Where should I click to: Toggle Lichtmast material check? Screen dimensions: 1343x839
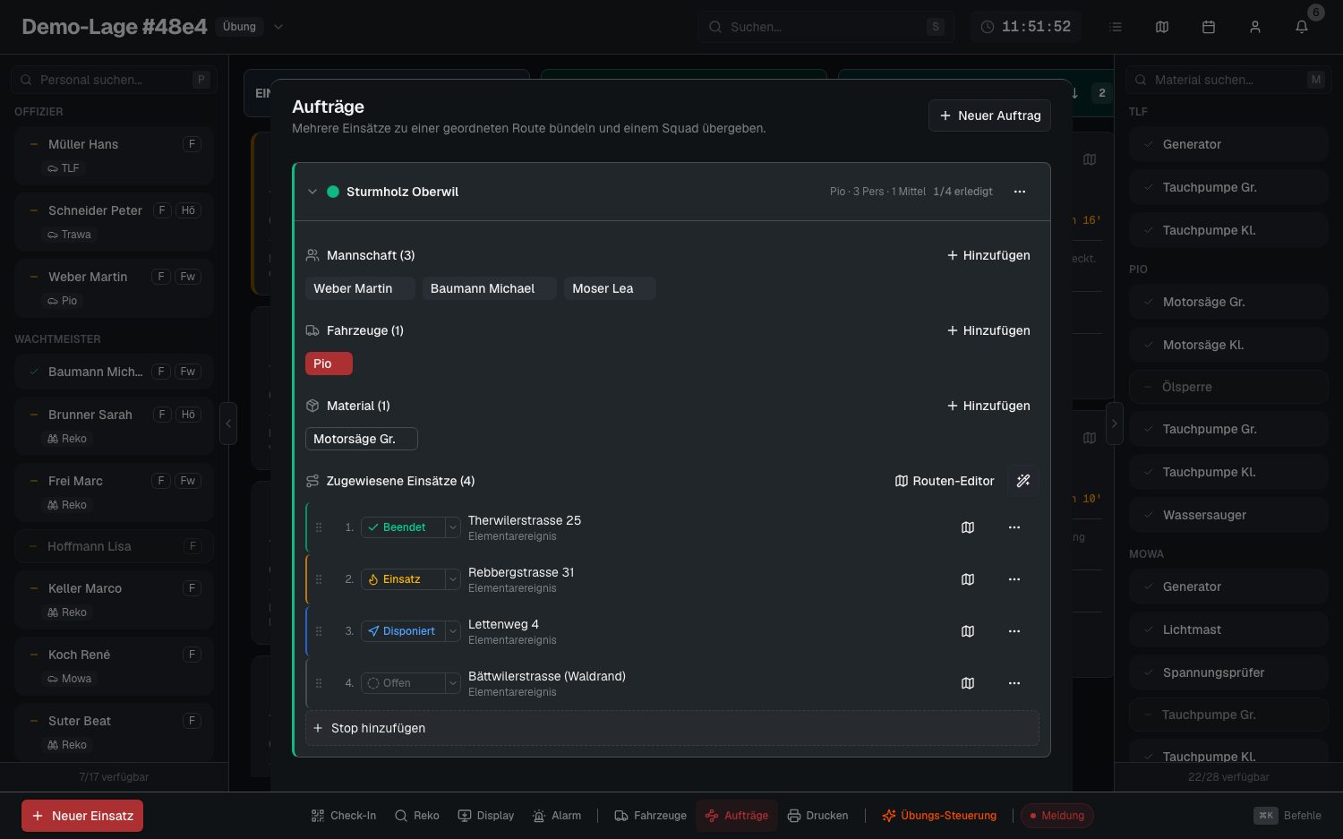[1149, 629]
